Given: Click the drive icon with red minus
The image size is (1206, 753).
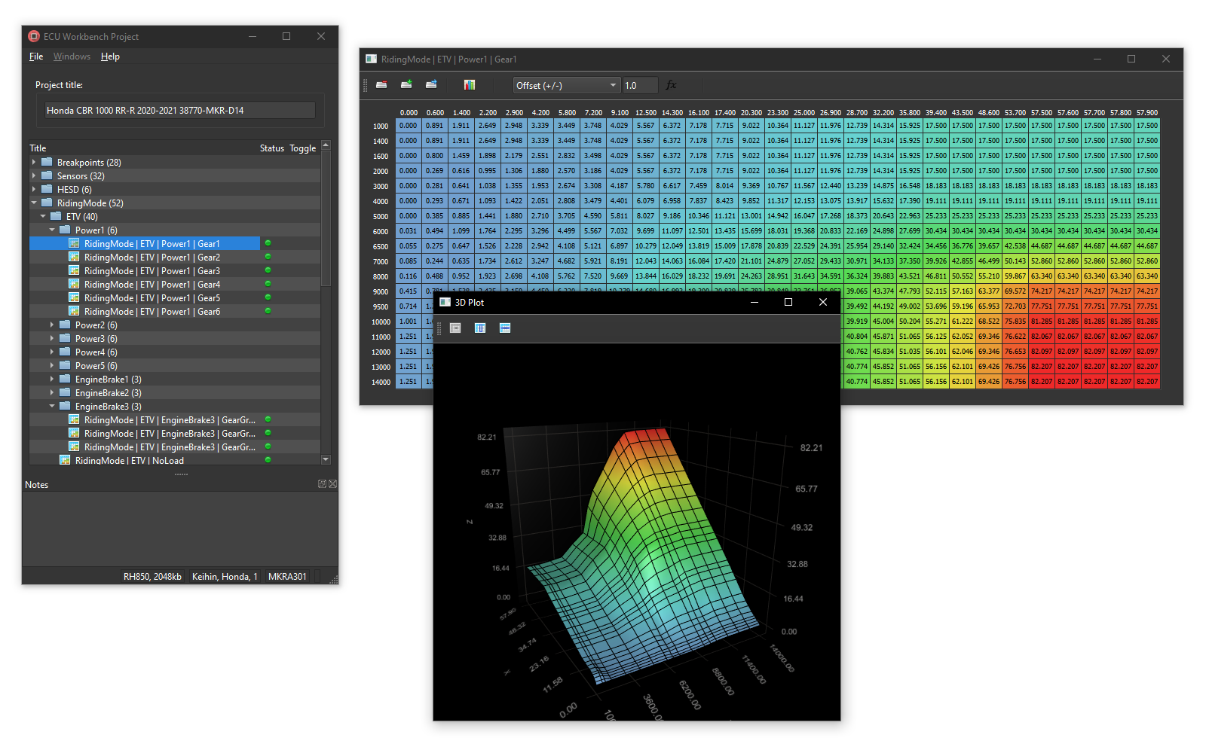Looking at the screenshot, I should pos(381,85).
